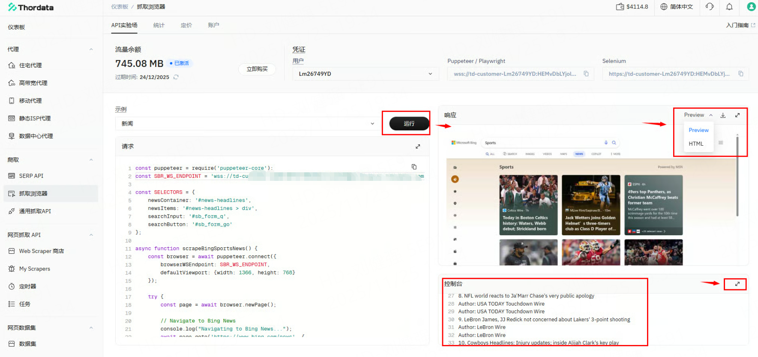Copy the request code snippet
The image size is (758, 357).
414,167
